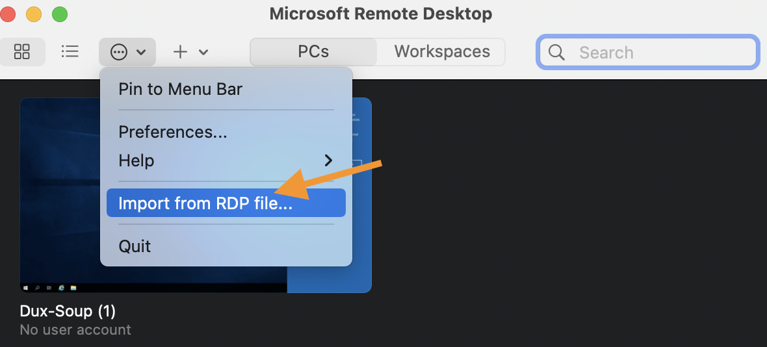Expand the add button chevron
Viewport: 767px width, 347px height.
[x=203, y=52]
